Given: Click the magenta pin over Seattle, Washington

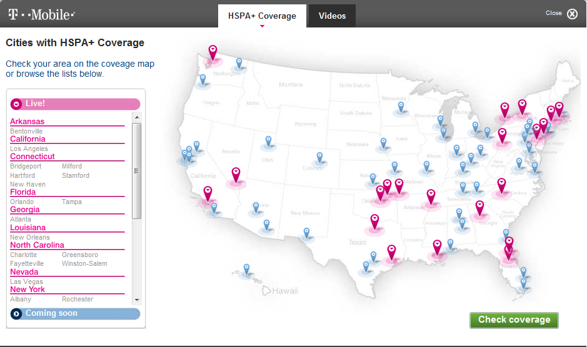Looking at the screenshot, I should [213, 52].
